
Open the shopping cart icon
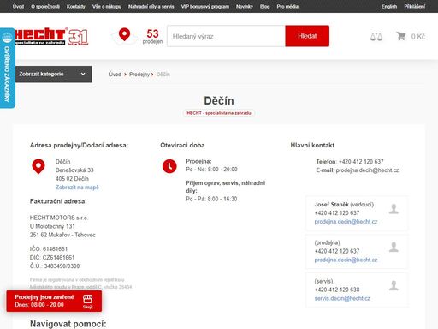coord(401,36)
